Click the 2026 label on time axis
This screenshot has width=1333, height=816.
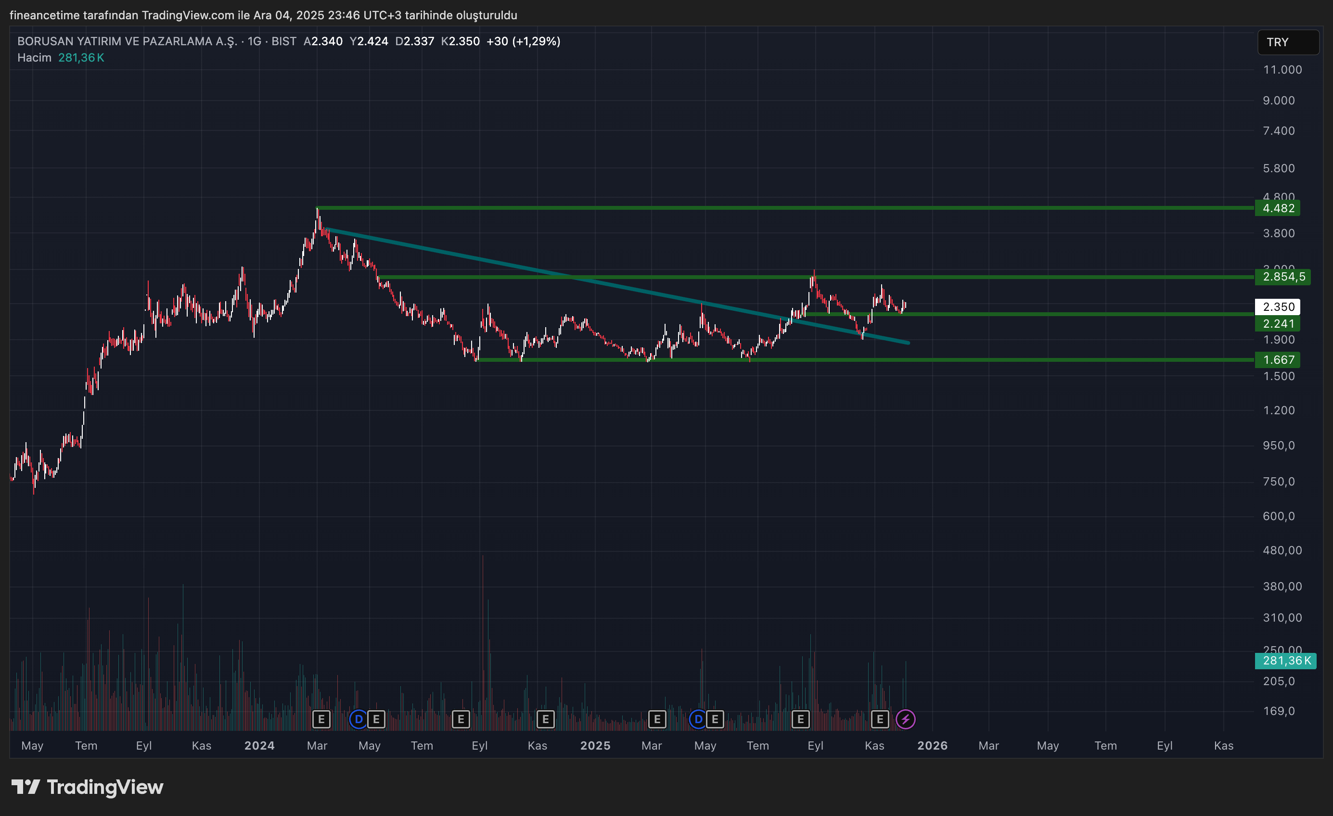pyautogui.click(x=932, y=746)
